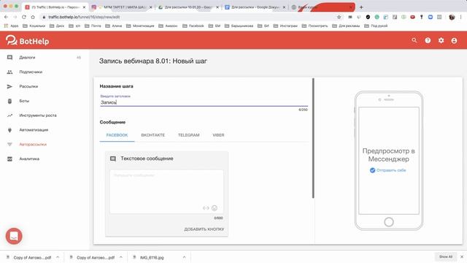
Task: Open the Под рукой bookmarks folder
Action: pyautogui.click(x=377, y=26)
